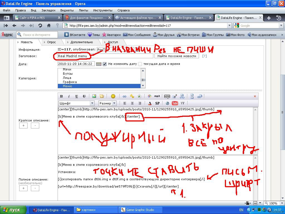Click minus button under Полное описание
This screenshot has height=214, width=285.
[35, 188]
